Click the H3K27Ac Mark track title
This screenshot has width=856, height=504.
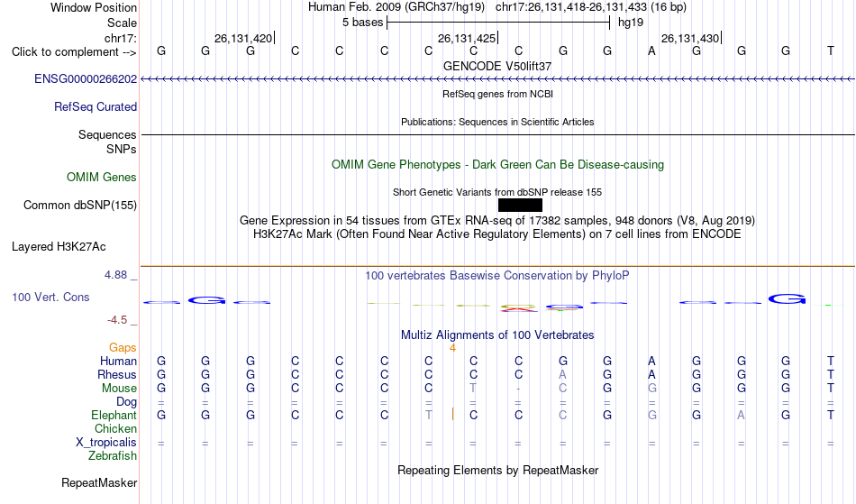pos(497,234)
